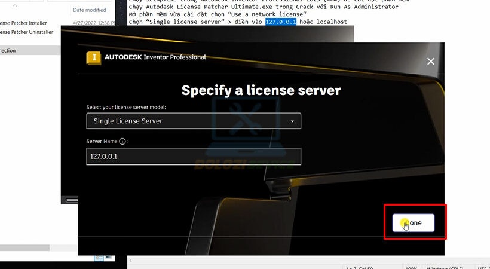This screenshot has height=269, width=490.
Task: Switch Explorer to details view icon
Action: [99, 258]
